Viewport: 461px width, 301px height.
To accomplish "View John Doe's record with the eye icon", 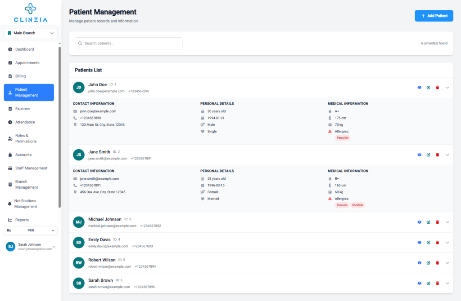I will [419, 88].
